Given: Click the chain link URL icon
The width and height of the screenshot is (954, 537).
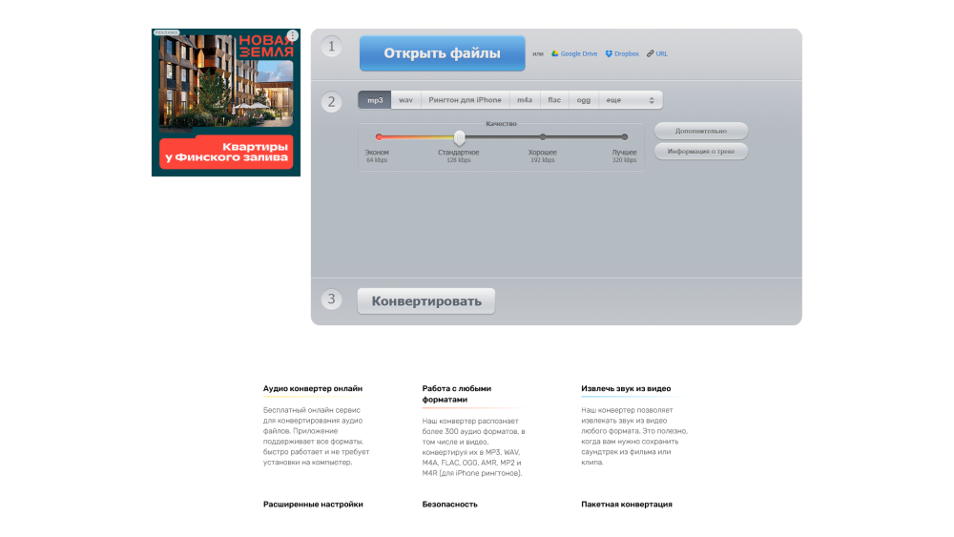Looking at the screenshot, I should pos(650,54).
